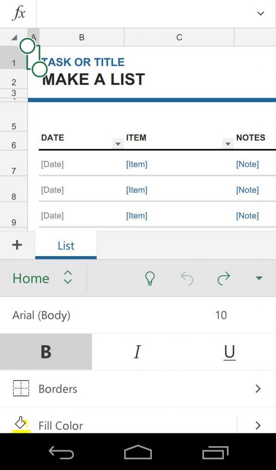Viewport: 276px width, 470px height.
Task: Tap the redo arrow icon
Action: tap(224, 278)
